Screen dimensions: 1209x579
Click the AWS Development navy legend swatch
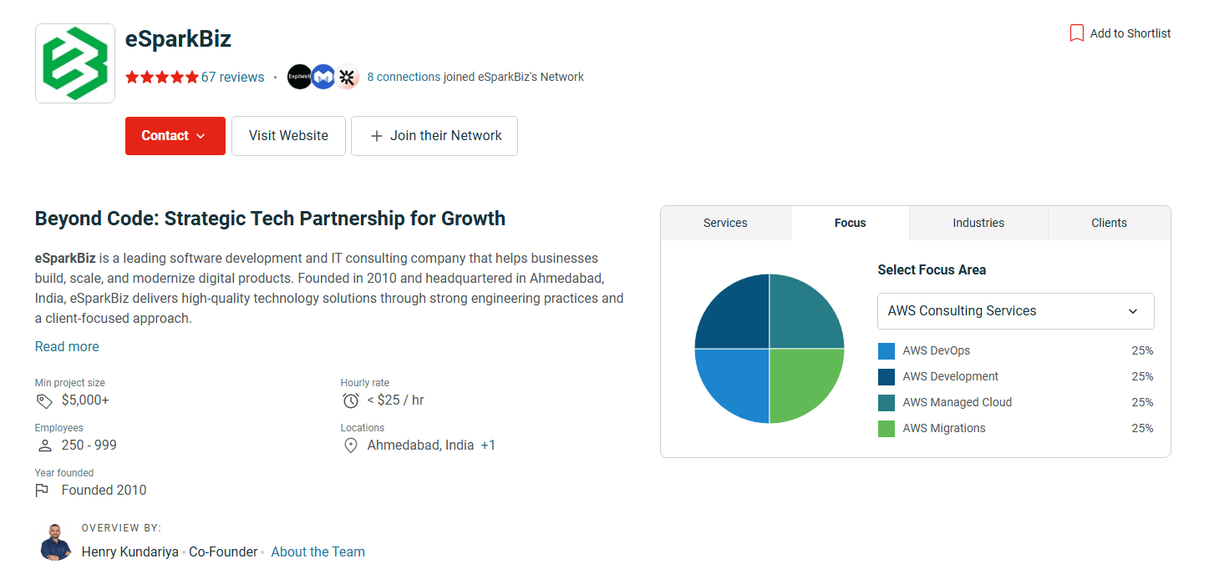click(886, 377)
